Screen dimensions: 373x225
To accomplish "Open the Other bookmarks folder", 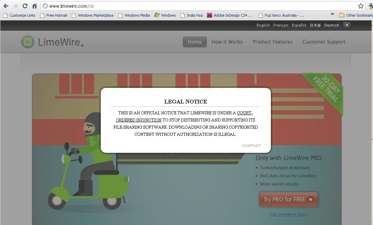I will (x=356, y=15).
